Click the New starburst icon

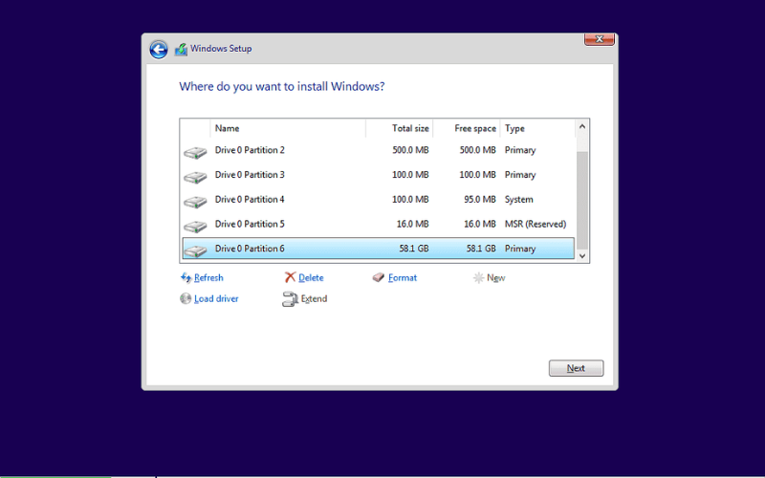[x=479, y=277]
